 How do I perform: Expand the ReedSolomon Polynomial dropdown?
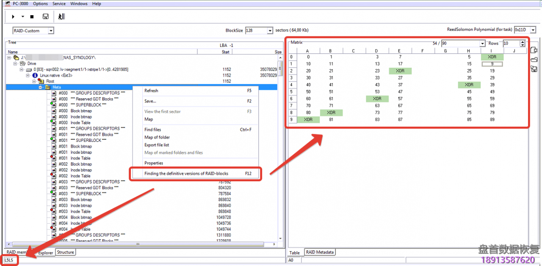533,30
